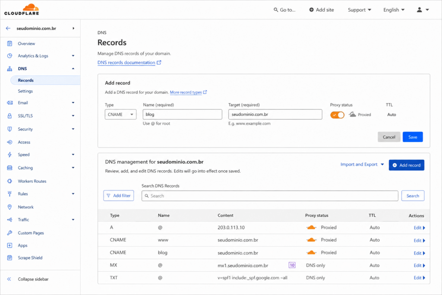442x295 pixels.
Task: Click the priority 10 badge in the MX row
Action: point(292,265)
